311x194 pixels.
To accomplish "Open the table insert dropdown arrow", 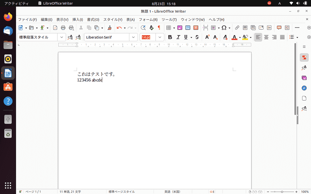I will (174, 28).
